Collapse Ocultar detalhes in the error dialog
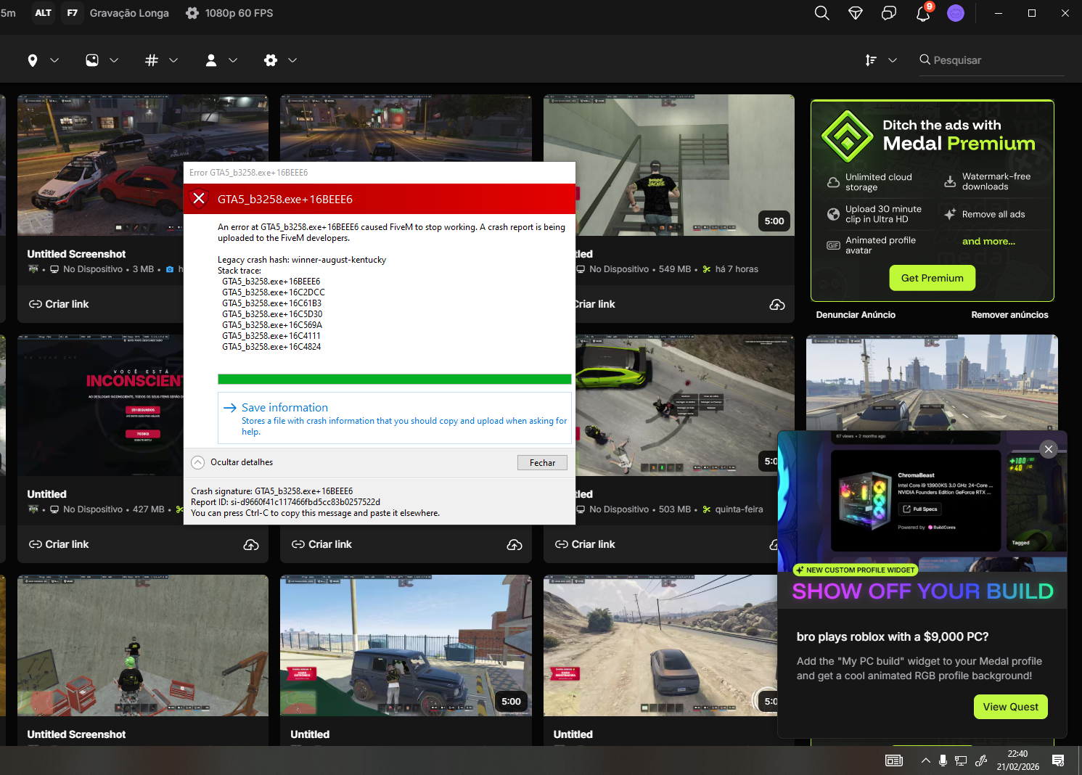This screenshot has height=775, width=1082. 232,462
